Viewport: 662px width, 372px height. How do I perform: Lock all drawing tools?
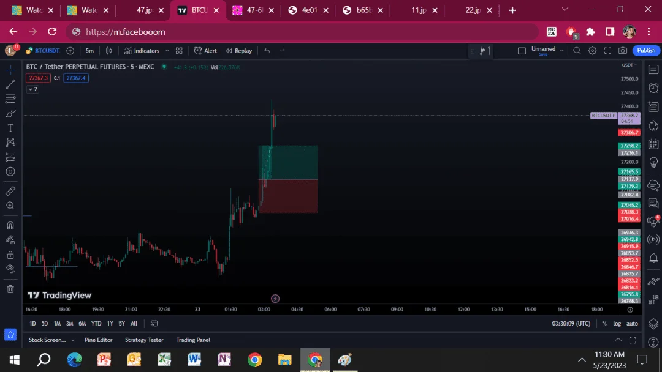(10, 255)
